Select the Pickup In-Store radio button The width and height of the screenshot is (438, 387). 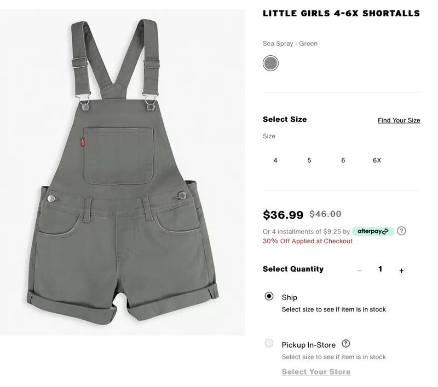pyautogui.click(x=269, y=343)
